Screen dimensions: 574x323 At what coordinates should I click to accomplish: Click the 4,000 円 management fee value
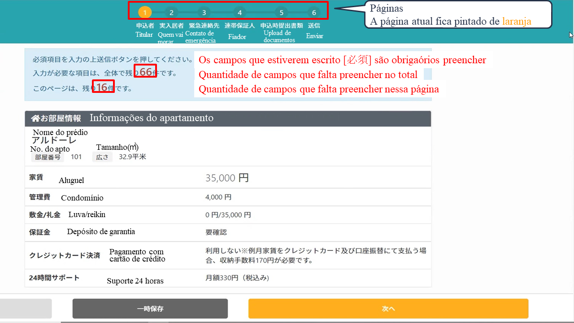pyautogui.click(x=218, y=197)
